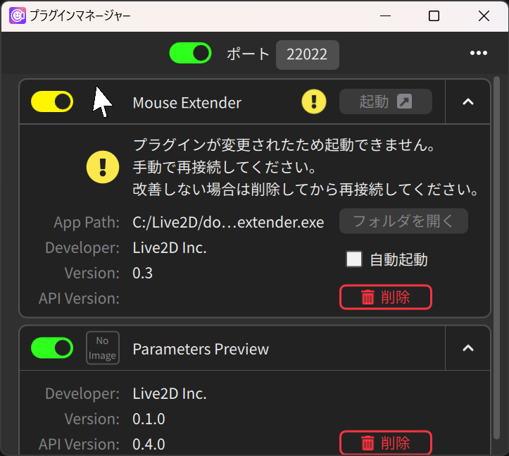509x456 pixels.
Task: Click the large warning icon next to error message
Action: point(103,167)
